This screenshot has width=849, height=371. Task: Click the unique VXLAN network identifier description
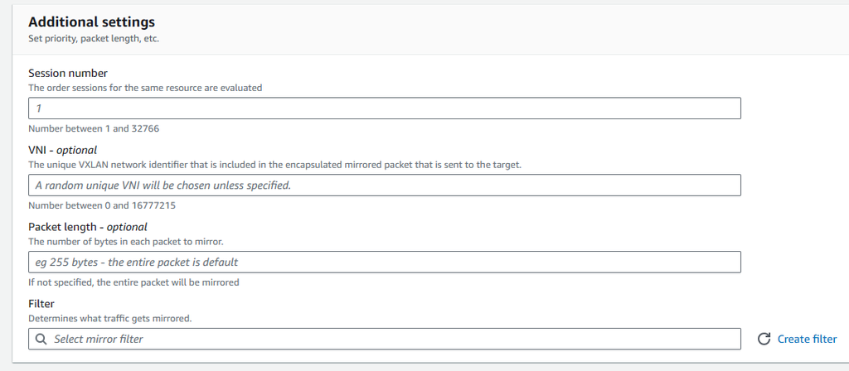coord(274,165)
